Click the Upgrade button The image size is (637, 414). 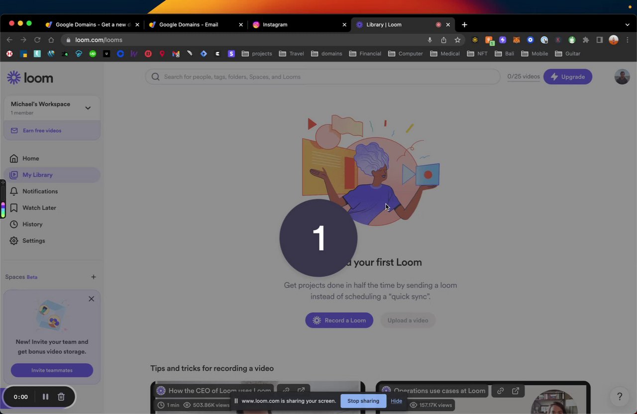[x=568, y=77]
